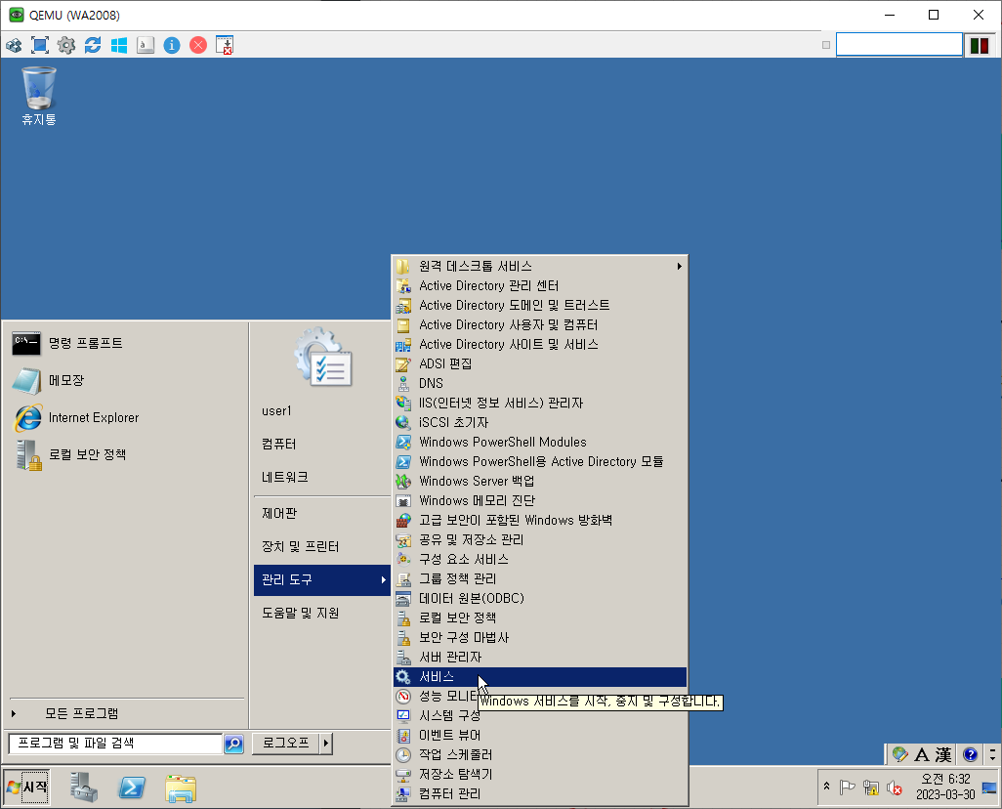Open the 시스템 구성 monitor icon
1002x809 pixels.
click(403, 715)
